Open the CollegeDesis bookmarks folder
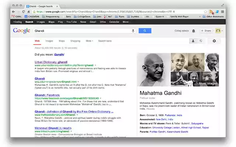The width and height of the screenshot is (236, 147). (x=82, y=17)
